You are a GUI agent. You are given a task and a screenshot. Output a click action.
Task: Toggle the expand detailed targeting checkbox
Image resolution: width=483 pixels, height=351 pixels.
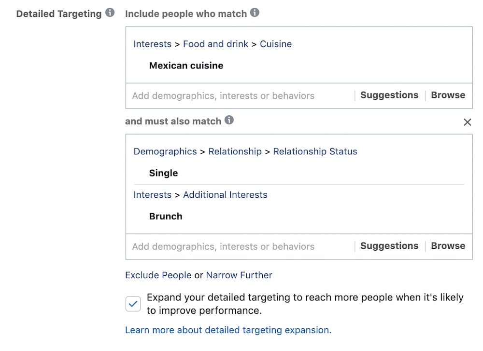[133, 304]
